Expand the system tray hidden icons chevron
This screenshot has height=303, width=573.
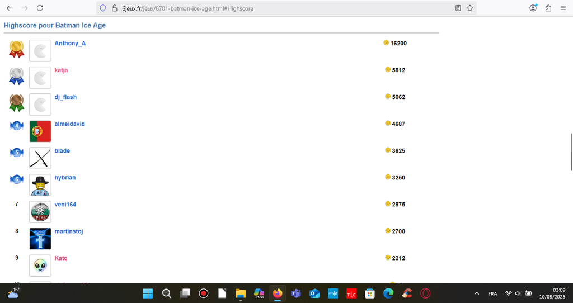point(476,293)
